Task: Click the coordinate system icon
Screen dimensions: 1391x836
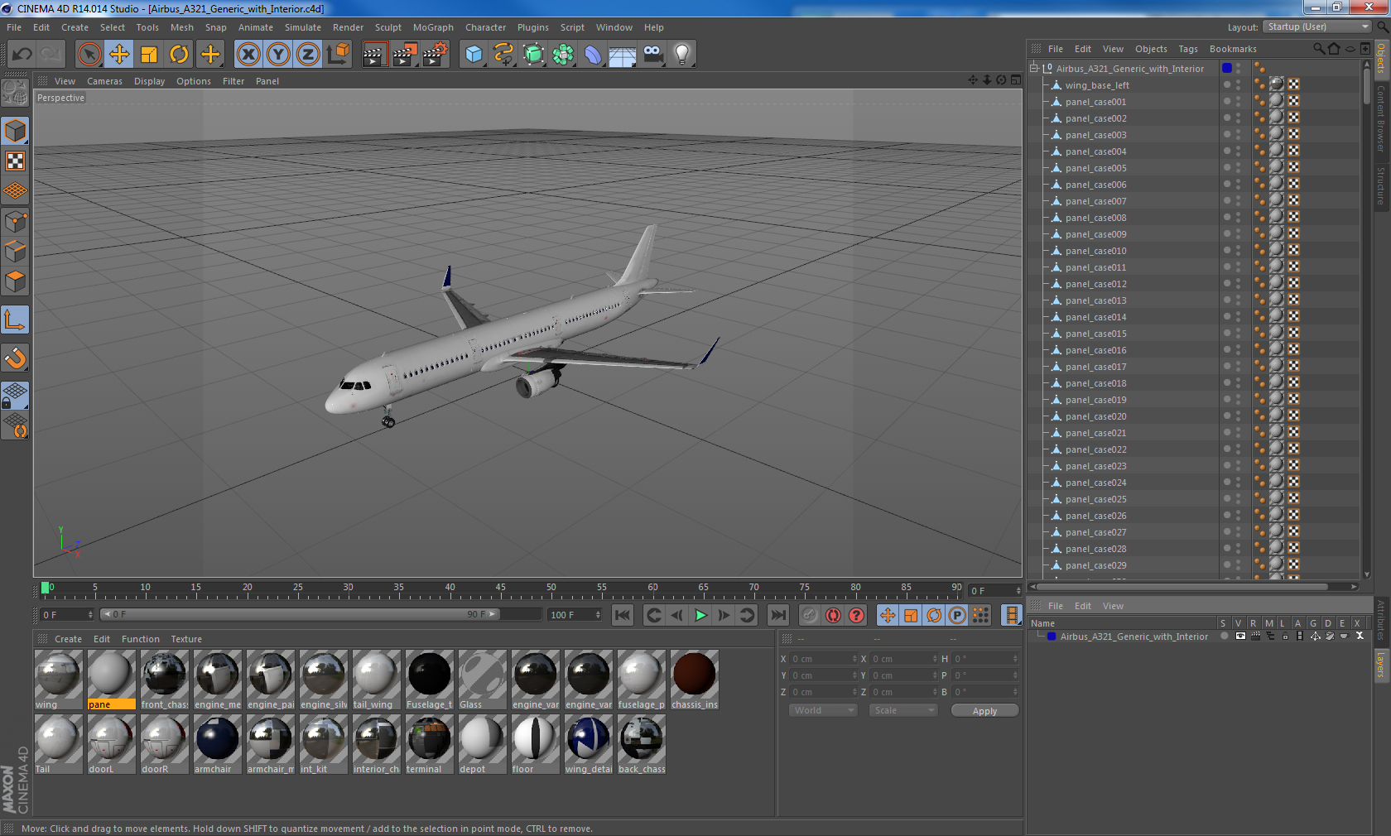Action: coord(338,55)
